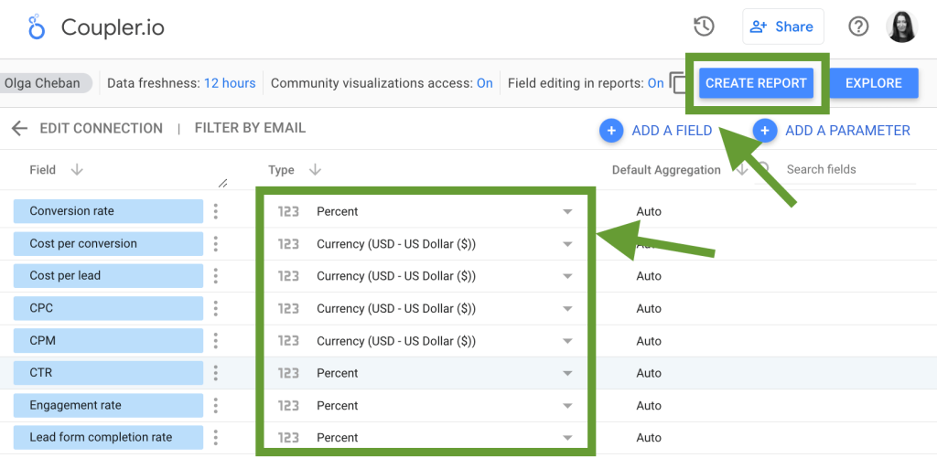Toggle Field editing in reports On
Viewport: 937px width, 458px height.
coord(655,83)
